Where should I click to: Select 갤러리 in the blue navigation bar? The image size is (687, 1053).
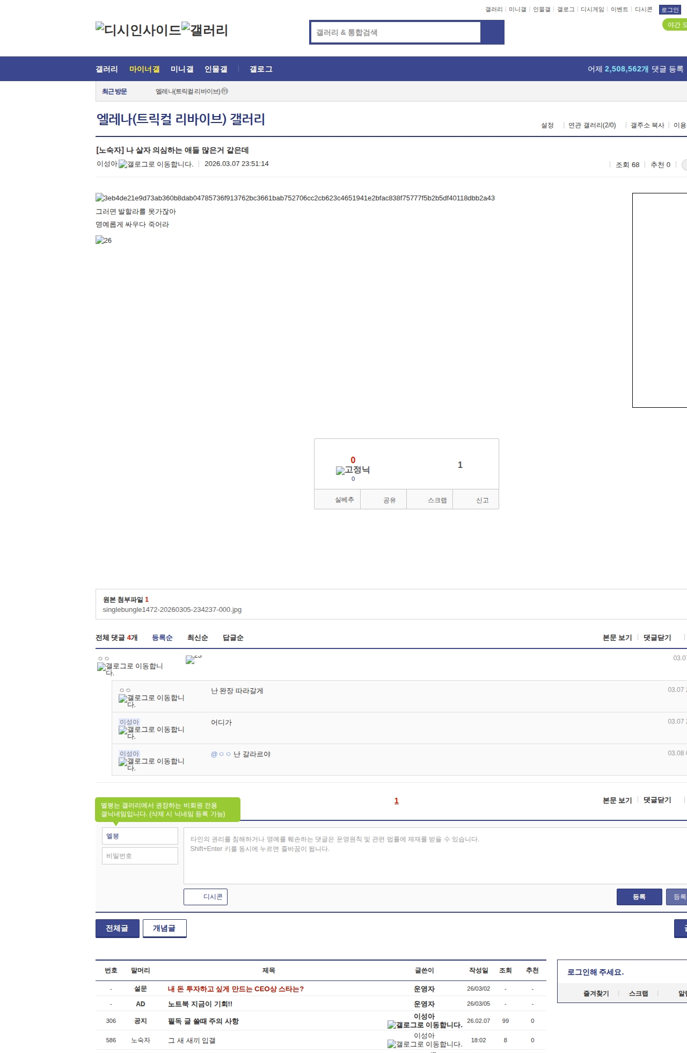pyautogui.click(x=107, y=69)
